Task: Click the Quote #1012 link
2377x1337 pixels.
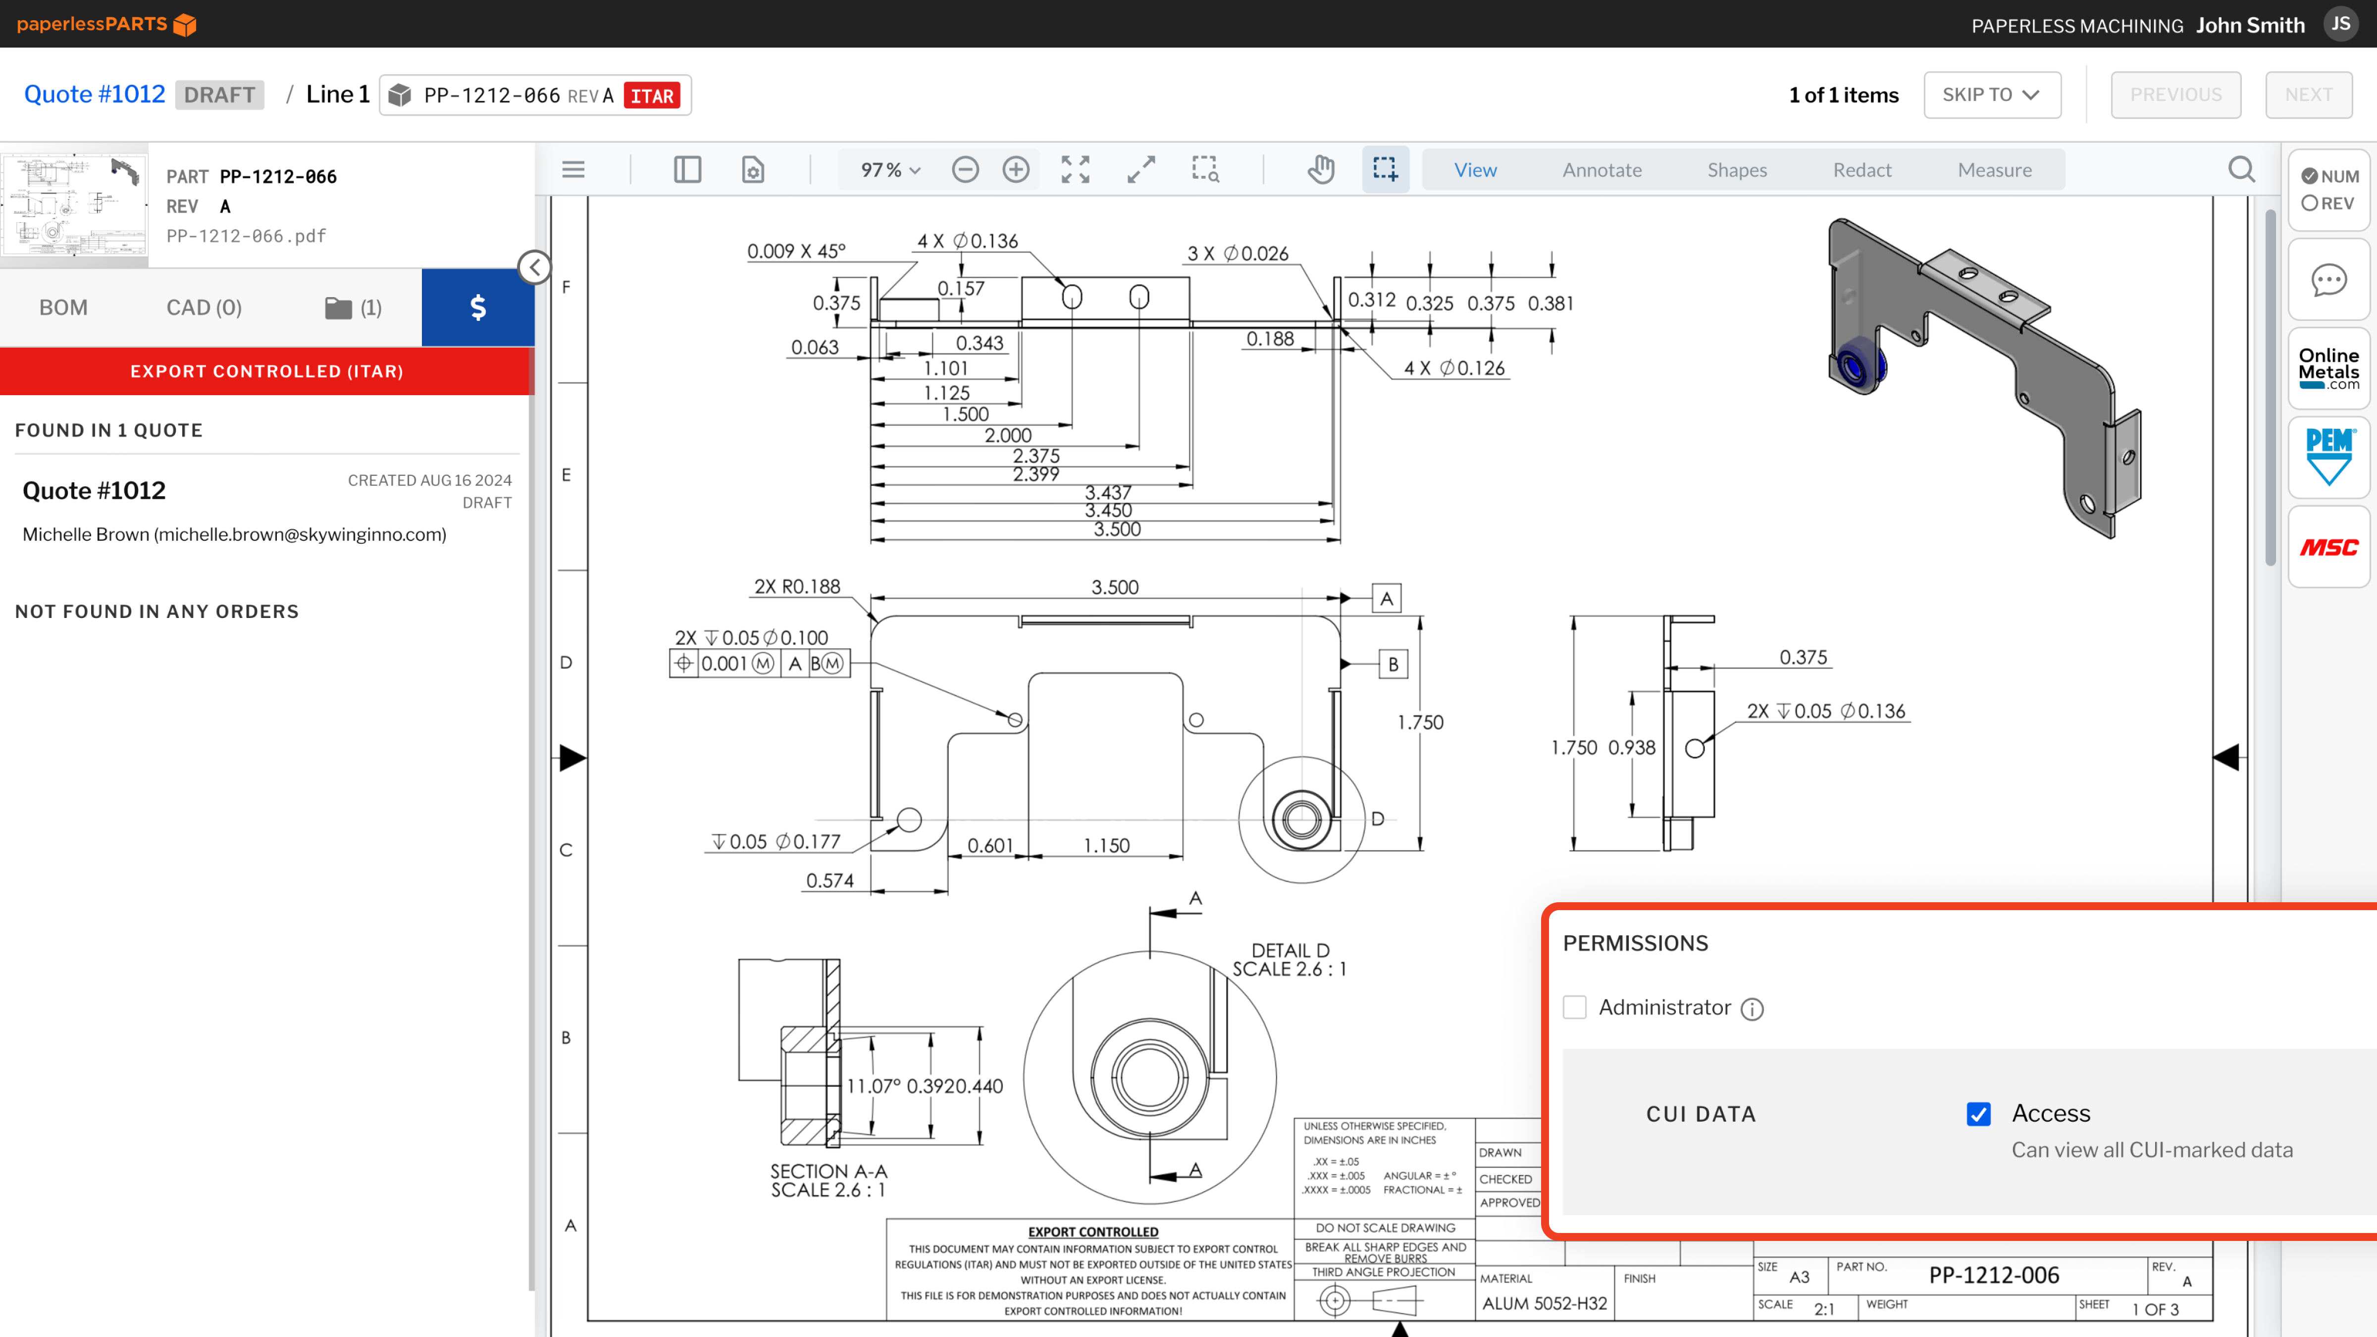Action: pos(93,93)
